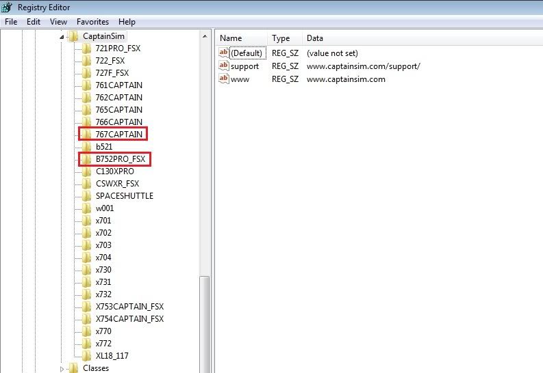543x373 pixels.
Task: Collapse the CaptainSim tree node
Action: pos(62,36)
